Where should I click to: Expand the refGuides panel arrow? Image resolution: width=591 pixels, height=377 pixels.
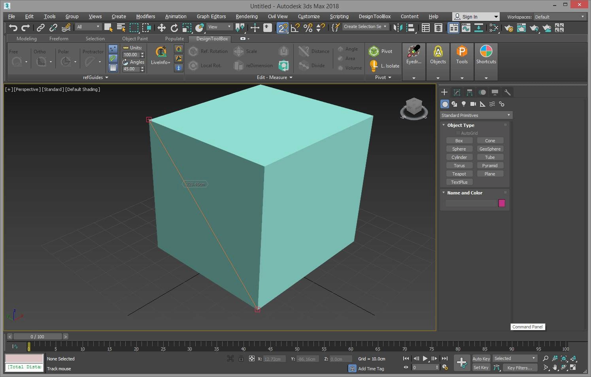pyautogui.click(x=107, y=78)
